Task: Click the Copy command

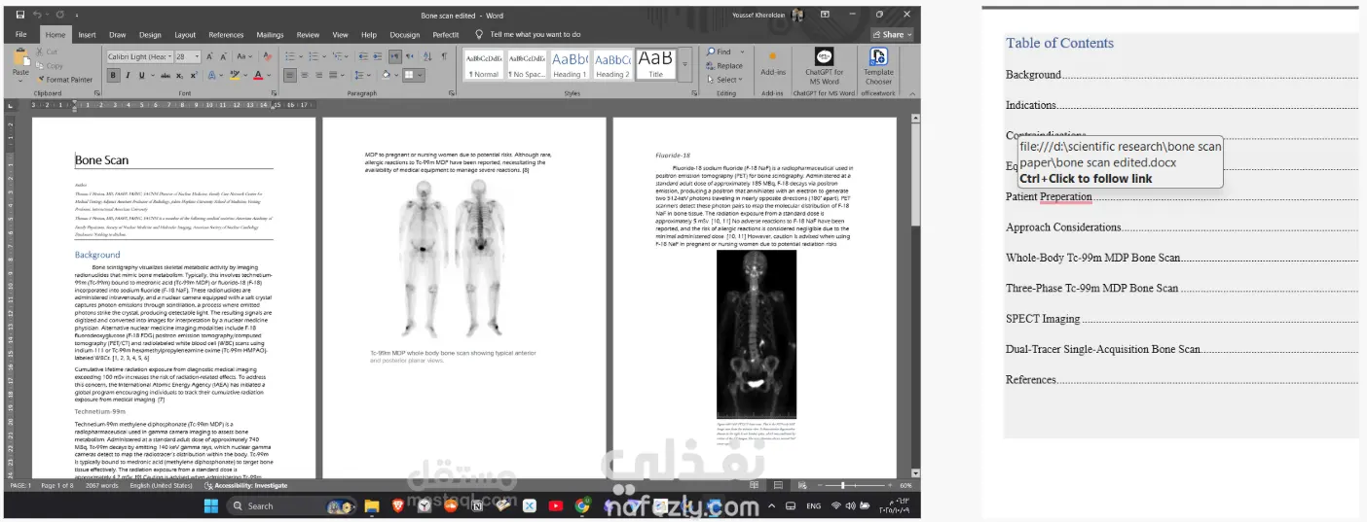Action: click(x=52, y=65)
